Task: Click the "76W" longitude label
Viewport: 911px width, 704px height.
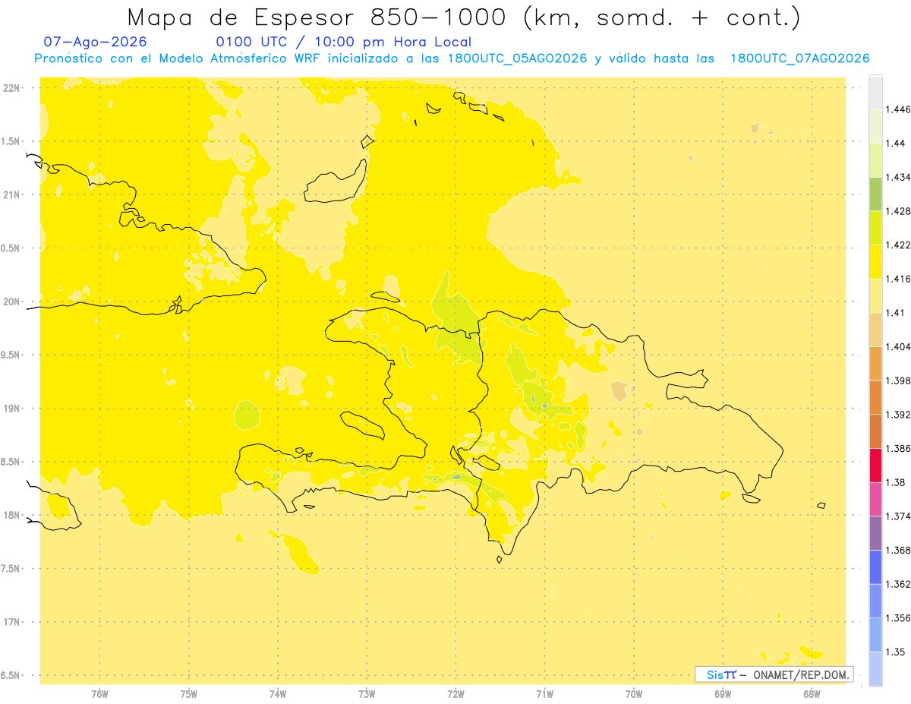Action: click(x=99, y=693)
